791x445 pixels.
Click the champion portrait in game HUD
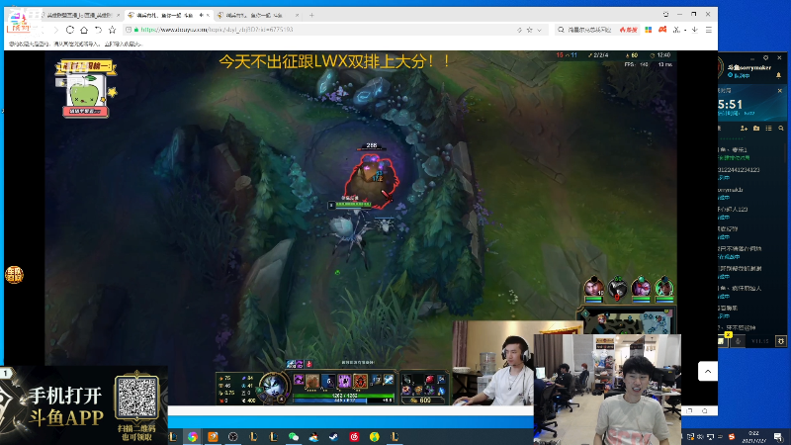273,387
